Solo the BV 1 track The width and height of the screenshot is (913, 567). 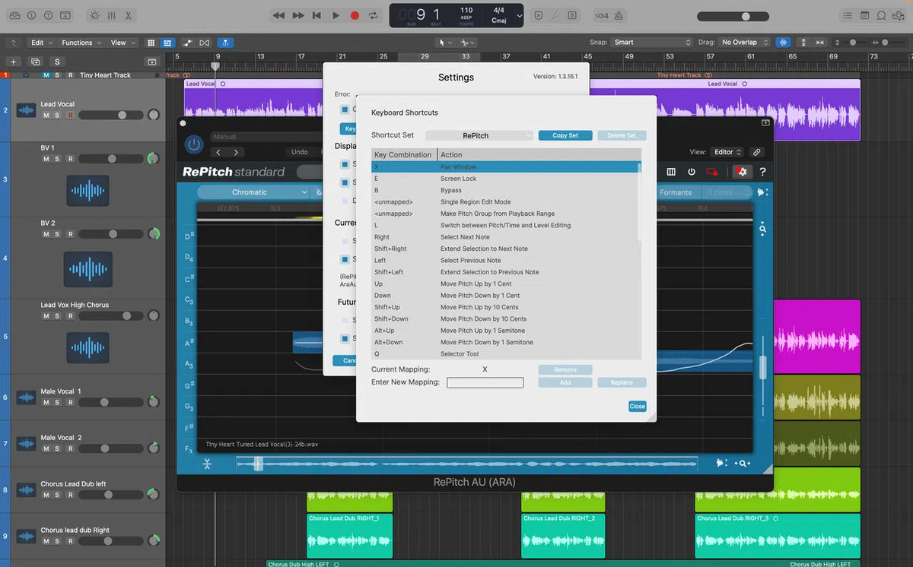point(57,159)
